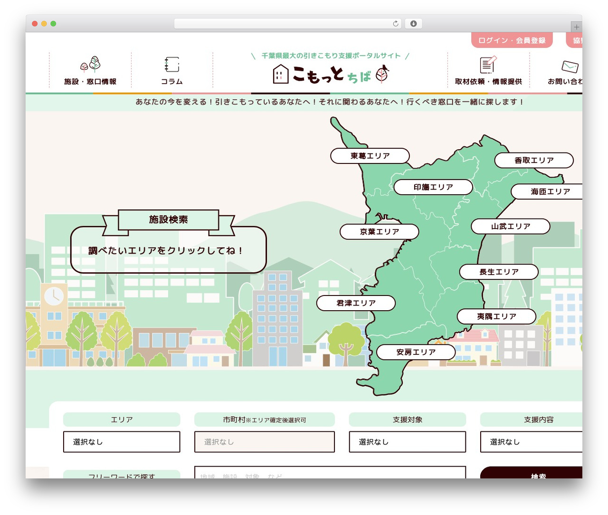Click the browser address bar
608x515 pixels.
[288, 24]
